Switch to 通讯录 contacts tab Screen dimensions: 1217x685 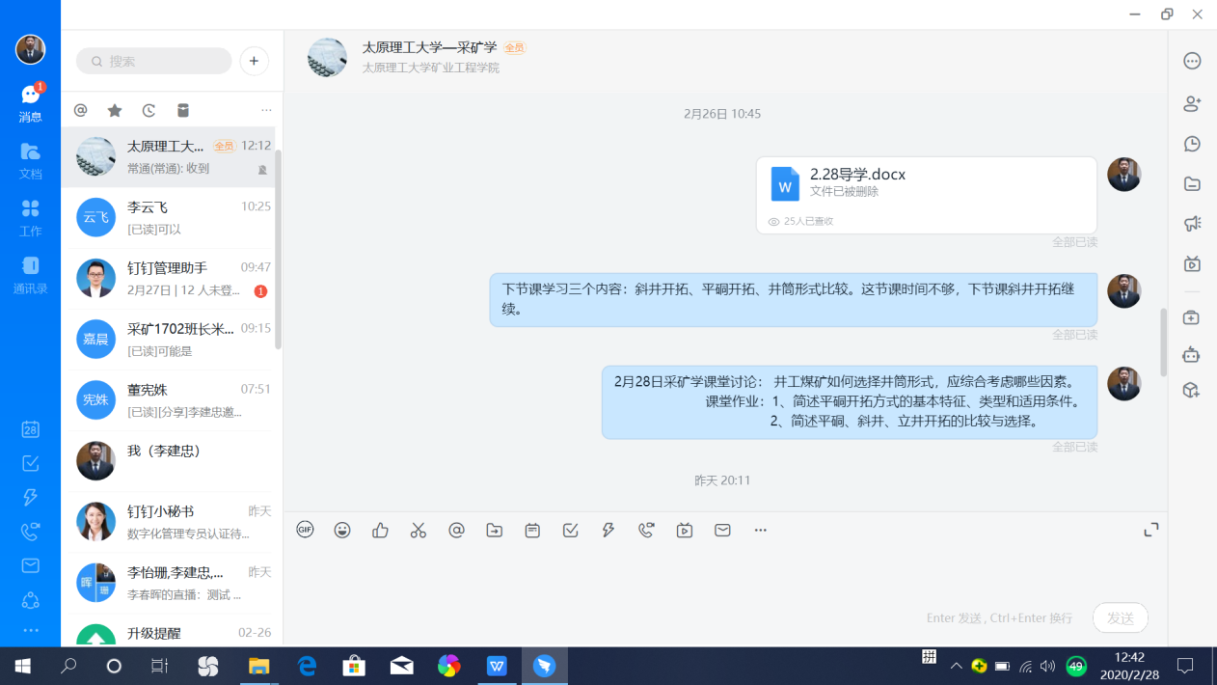point(30,275)
